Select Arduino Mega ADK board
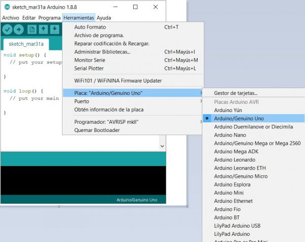 pos(254,151)
